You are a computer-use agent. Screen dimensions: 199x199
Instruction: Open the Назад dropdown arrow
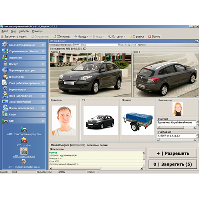88,36
